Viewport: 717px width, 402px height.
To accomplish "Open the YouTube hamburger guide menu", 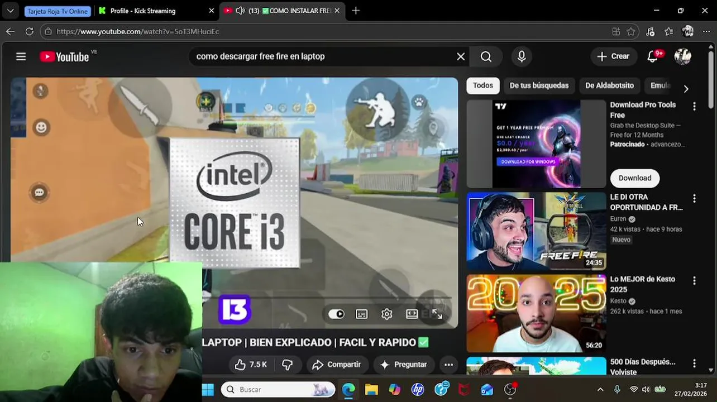I will 21,56.
